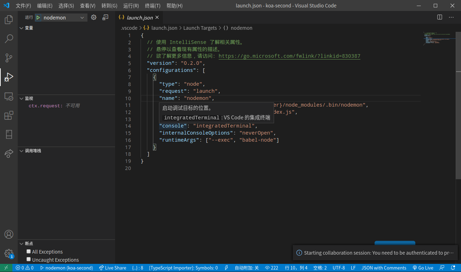Open the Search view in the activity bar
Image resolution: width=461 pixels, height=272 pixels.
9,39
